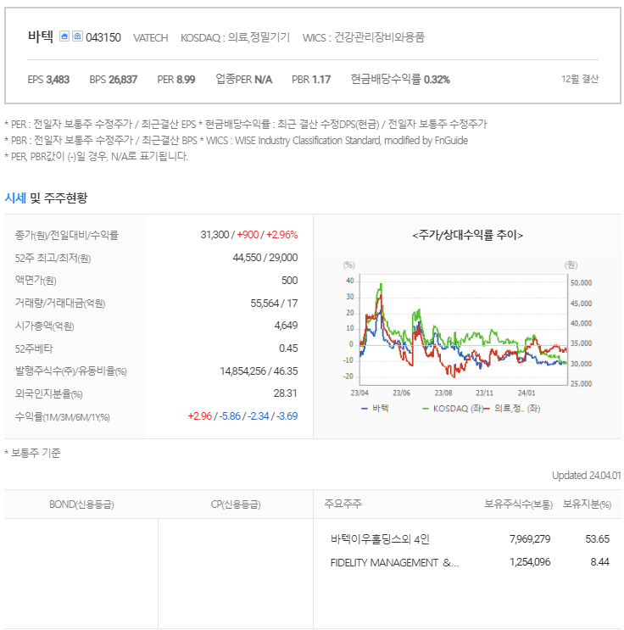The image size is (624, 630).
Task: Click the par value 500
Action: pos(290,281)
